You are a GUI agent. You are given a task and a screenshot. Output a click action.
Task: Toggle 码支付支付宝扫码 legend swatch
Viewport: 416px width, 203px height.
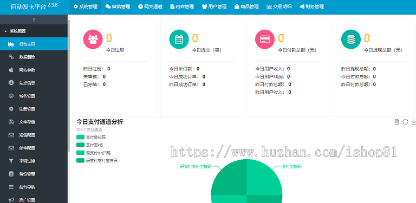click(x=80, y=160)
